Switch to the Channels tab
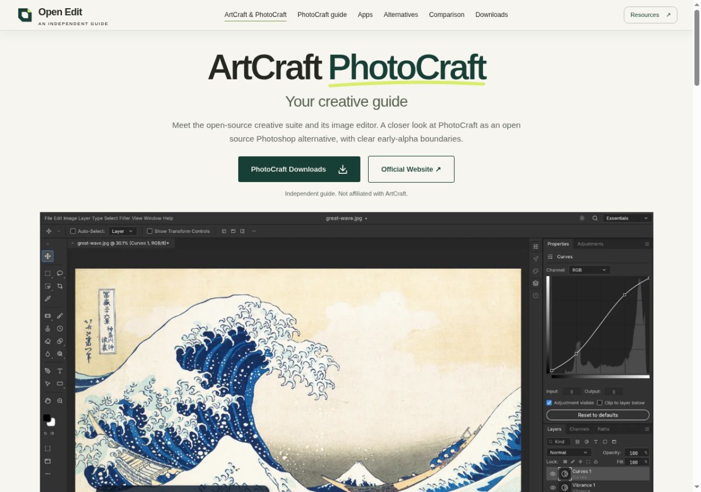 [x=579, y=429]
